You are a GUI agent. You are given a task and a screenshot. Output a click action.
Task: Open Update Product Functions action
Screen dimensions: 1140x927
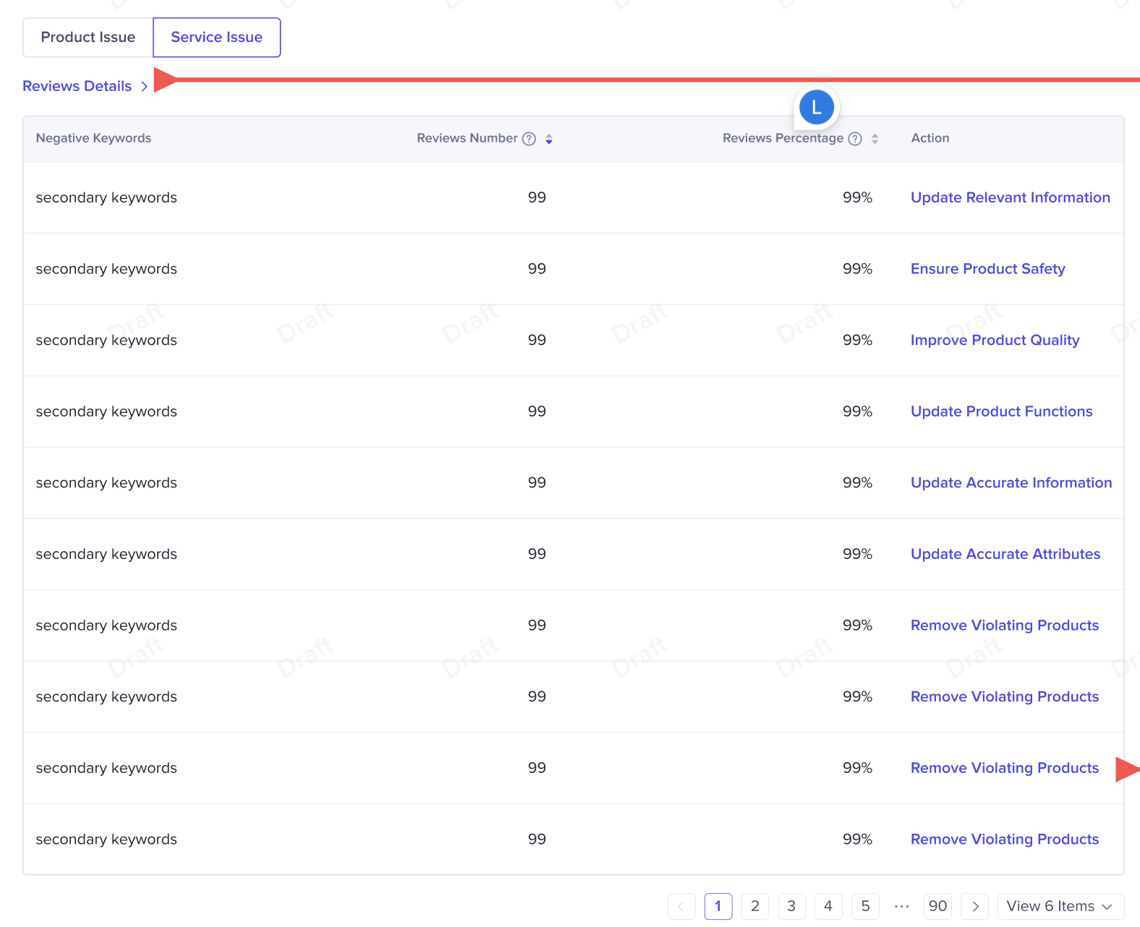[x=1001, y=411]
